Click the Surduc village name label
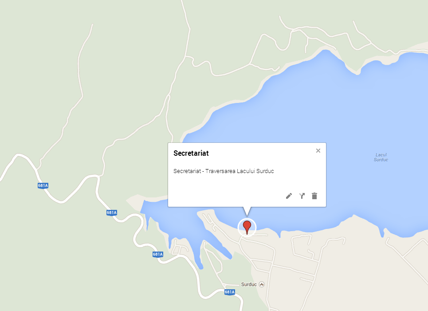This screenshot has height=311, width=428. pyautogui.click(x=249, y=284)
